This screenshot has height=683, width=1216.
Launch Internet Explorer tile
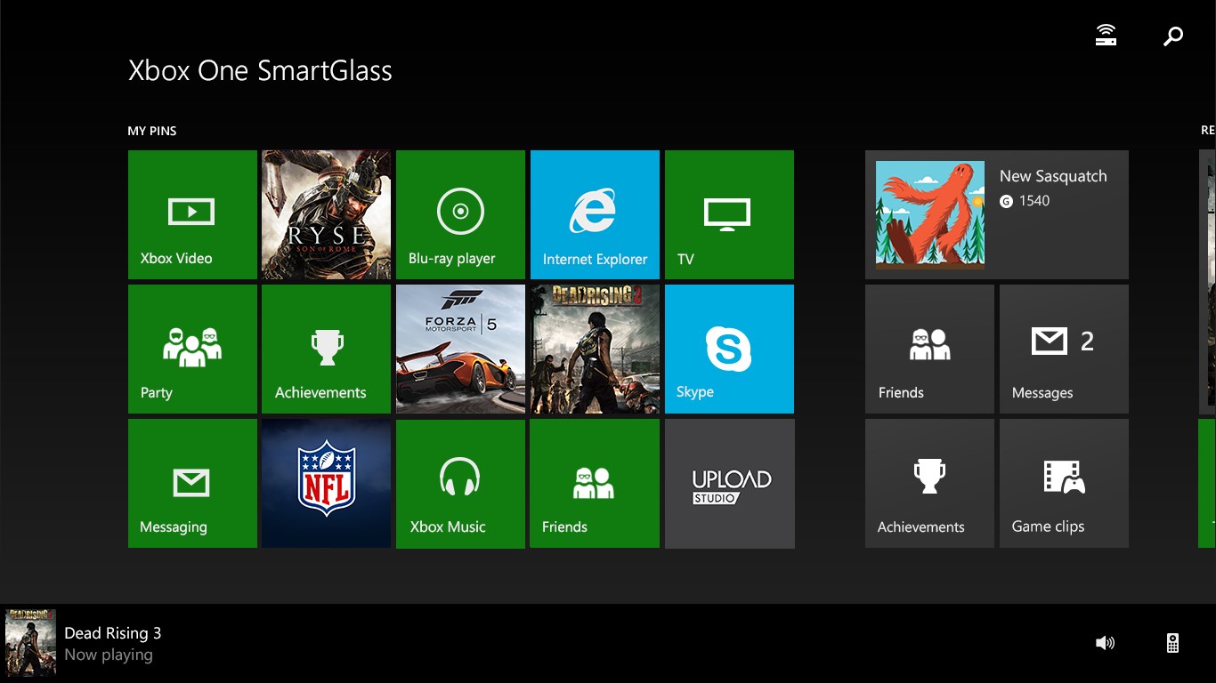point(595,214)
